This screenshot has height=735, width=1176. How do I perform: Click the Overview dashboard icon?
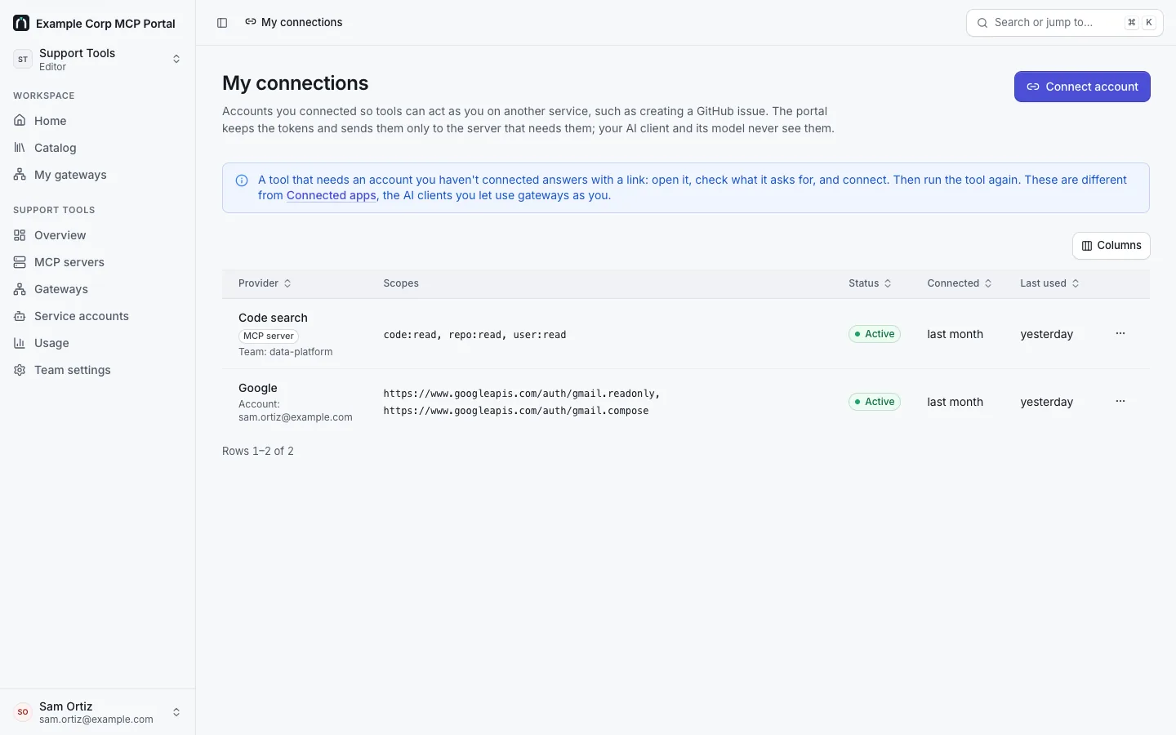pos(20,235)
